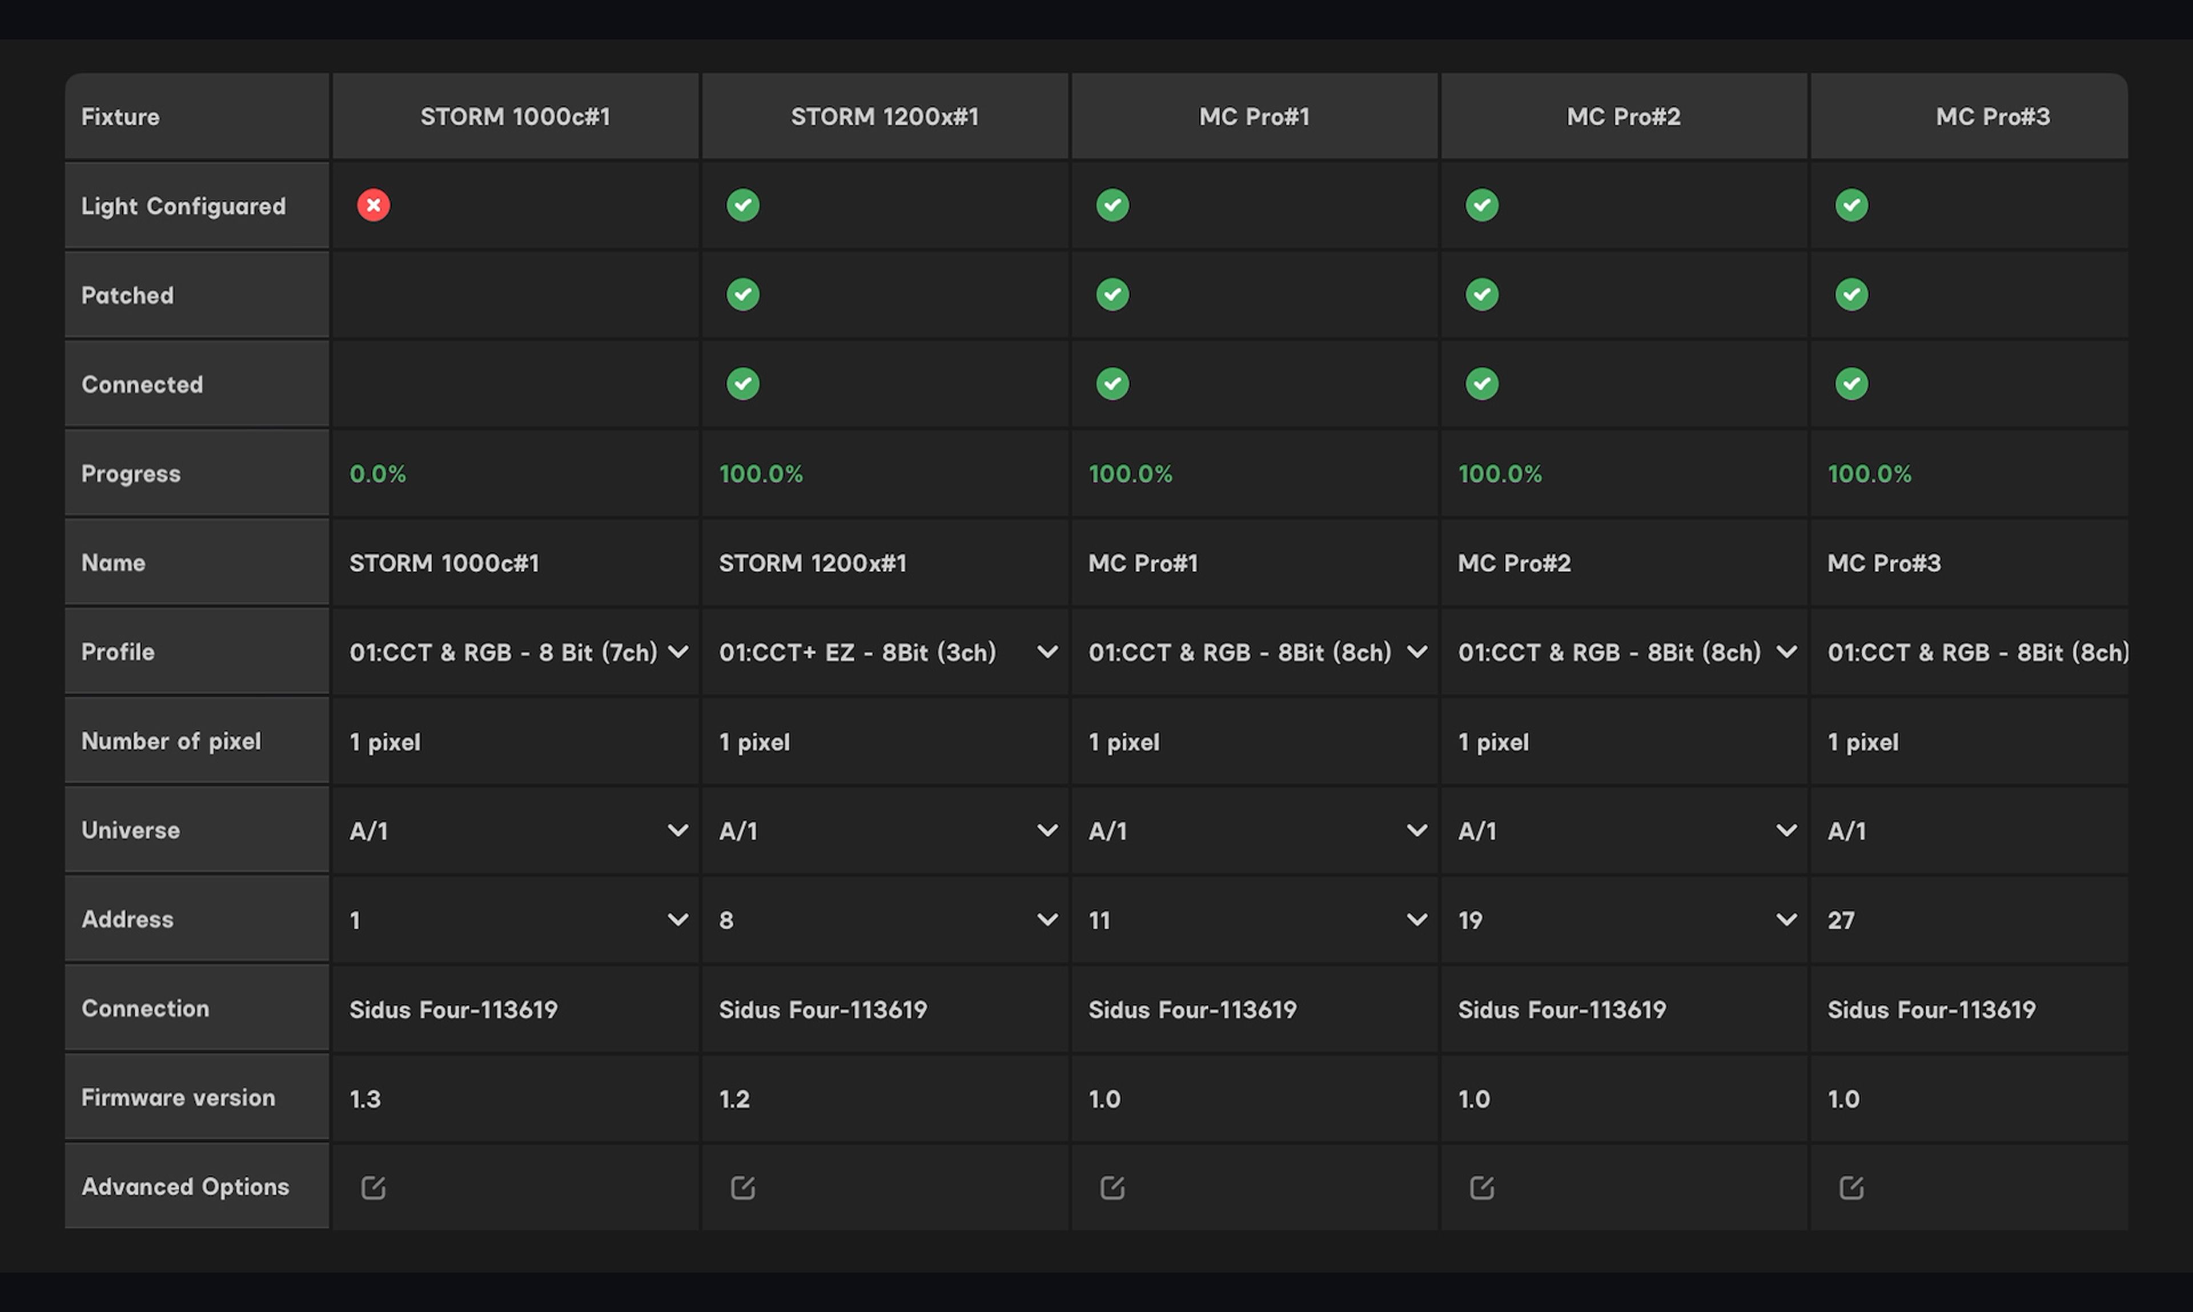Click STORM 1200x#1 Light Configured checkmark

pyautogui.click(x=743, y=205)
